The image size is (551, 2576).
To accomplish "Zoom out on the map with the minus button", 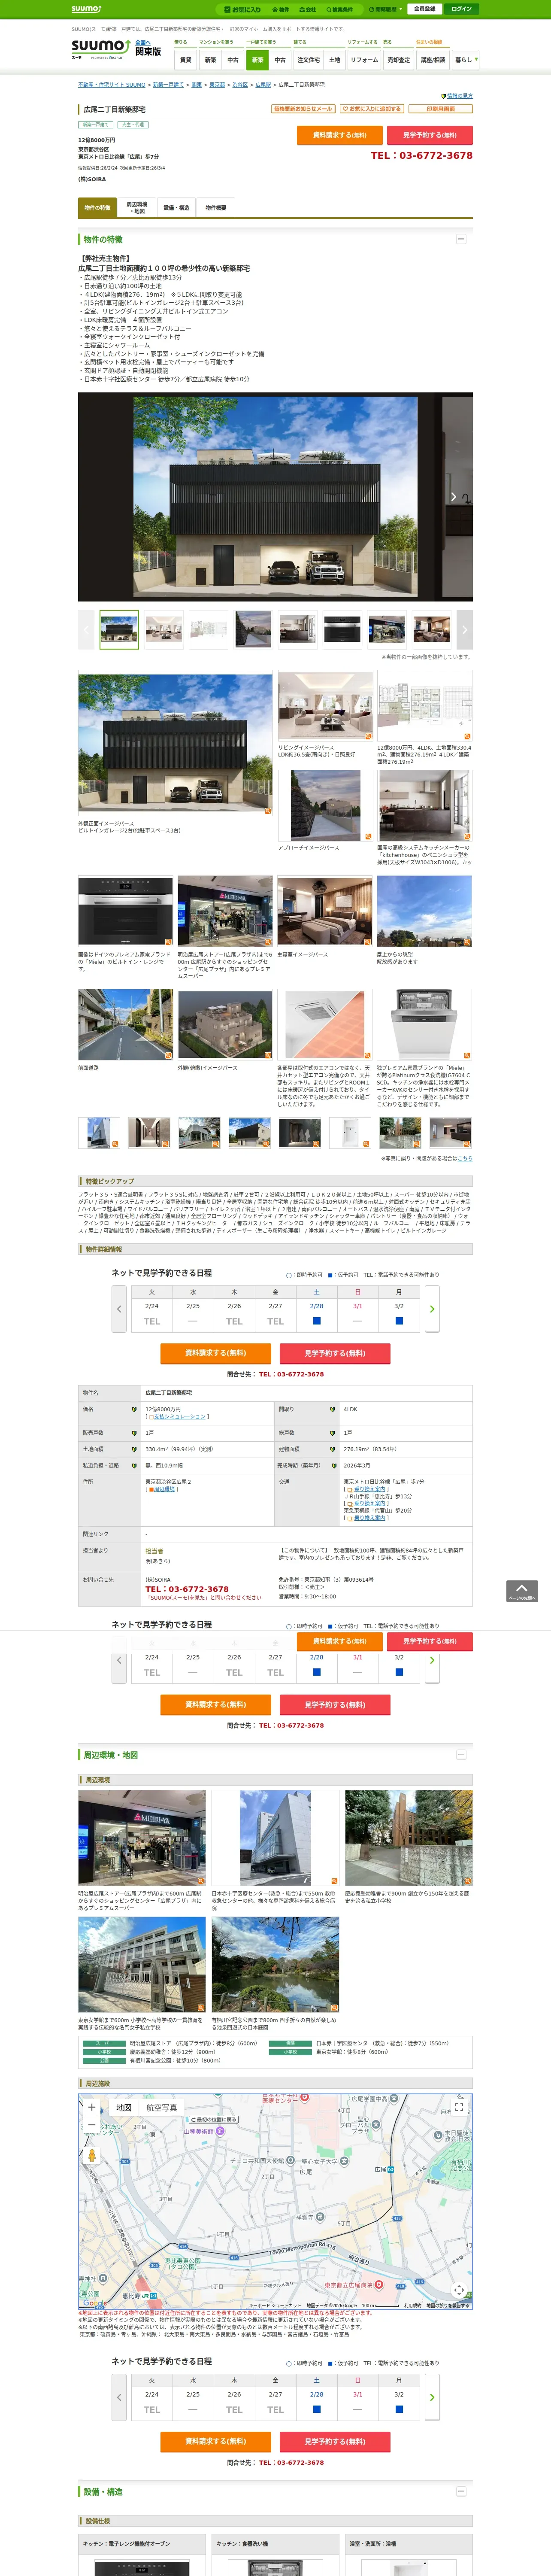I will point(91,2125).
